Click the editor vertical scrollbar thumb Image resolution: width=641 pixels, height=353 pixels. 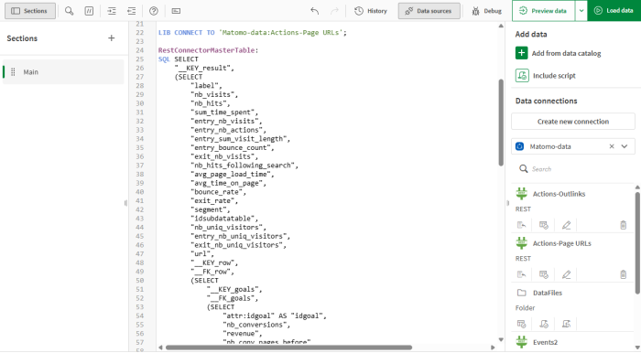pos(501,123)
